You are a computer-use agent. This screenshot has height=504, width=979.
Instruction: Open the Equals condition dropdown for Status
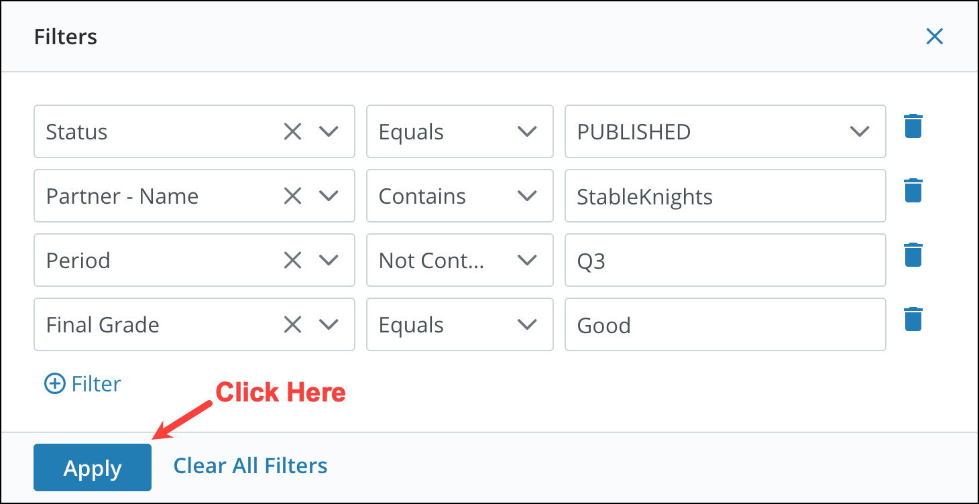pos(528,131)
